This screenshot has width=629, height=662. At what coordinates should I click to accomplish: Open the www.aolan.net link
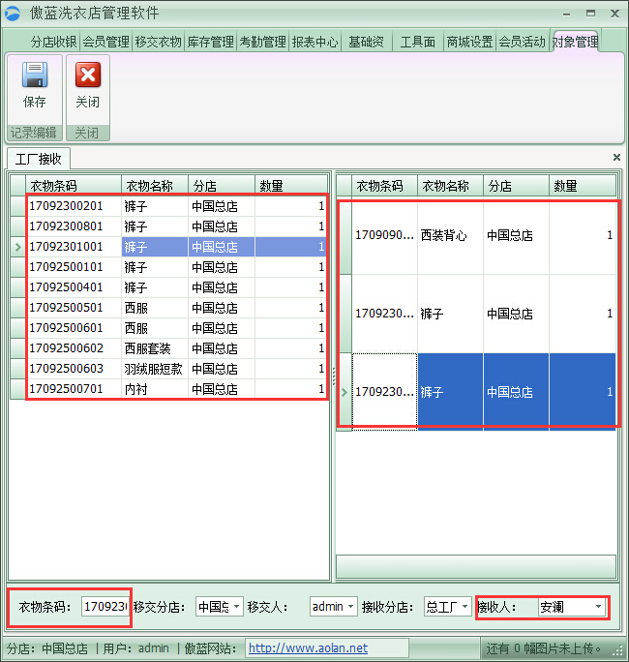(308, 648)
